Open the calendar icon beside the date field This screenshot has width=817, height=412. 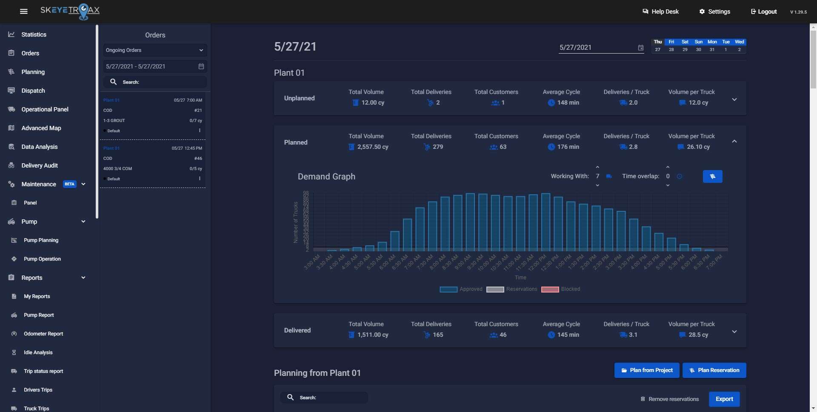(x=641, y=48)
